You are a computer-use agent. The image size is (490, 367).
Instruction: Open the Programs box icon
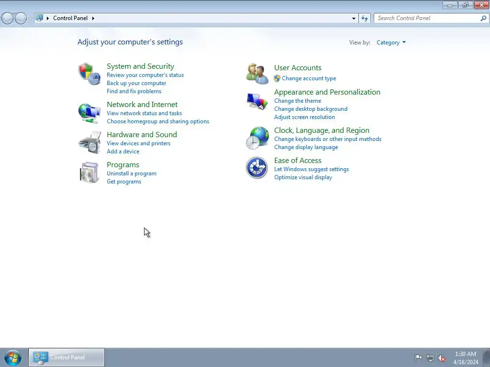(x=89, y=172)
